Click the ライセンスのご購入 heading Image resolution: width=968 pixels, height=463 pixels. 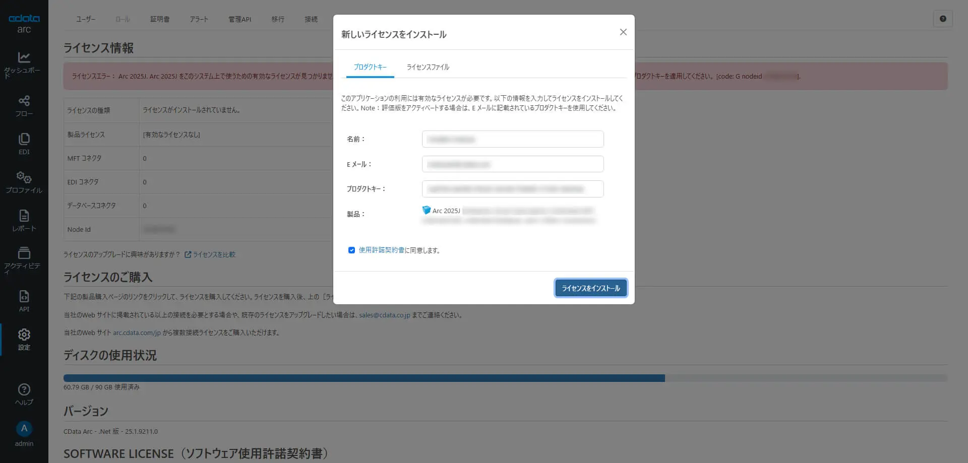point(108,277)
